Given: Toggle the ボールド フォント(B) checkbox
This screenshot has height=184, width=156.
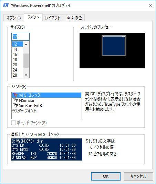Looking at the screenshot, I should [13, 123].
